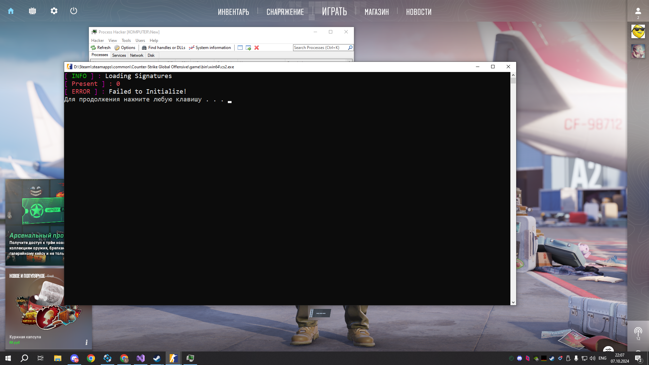Open the Tools menu in Process Hacker
The image size is (649, 365).
[126, 40]
